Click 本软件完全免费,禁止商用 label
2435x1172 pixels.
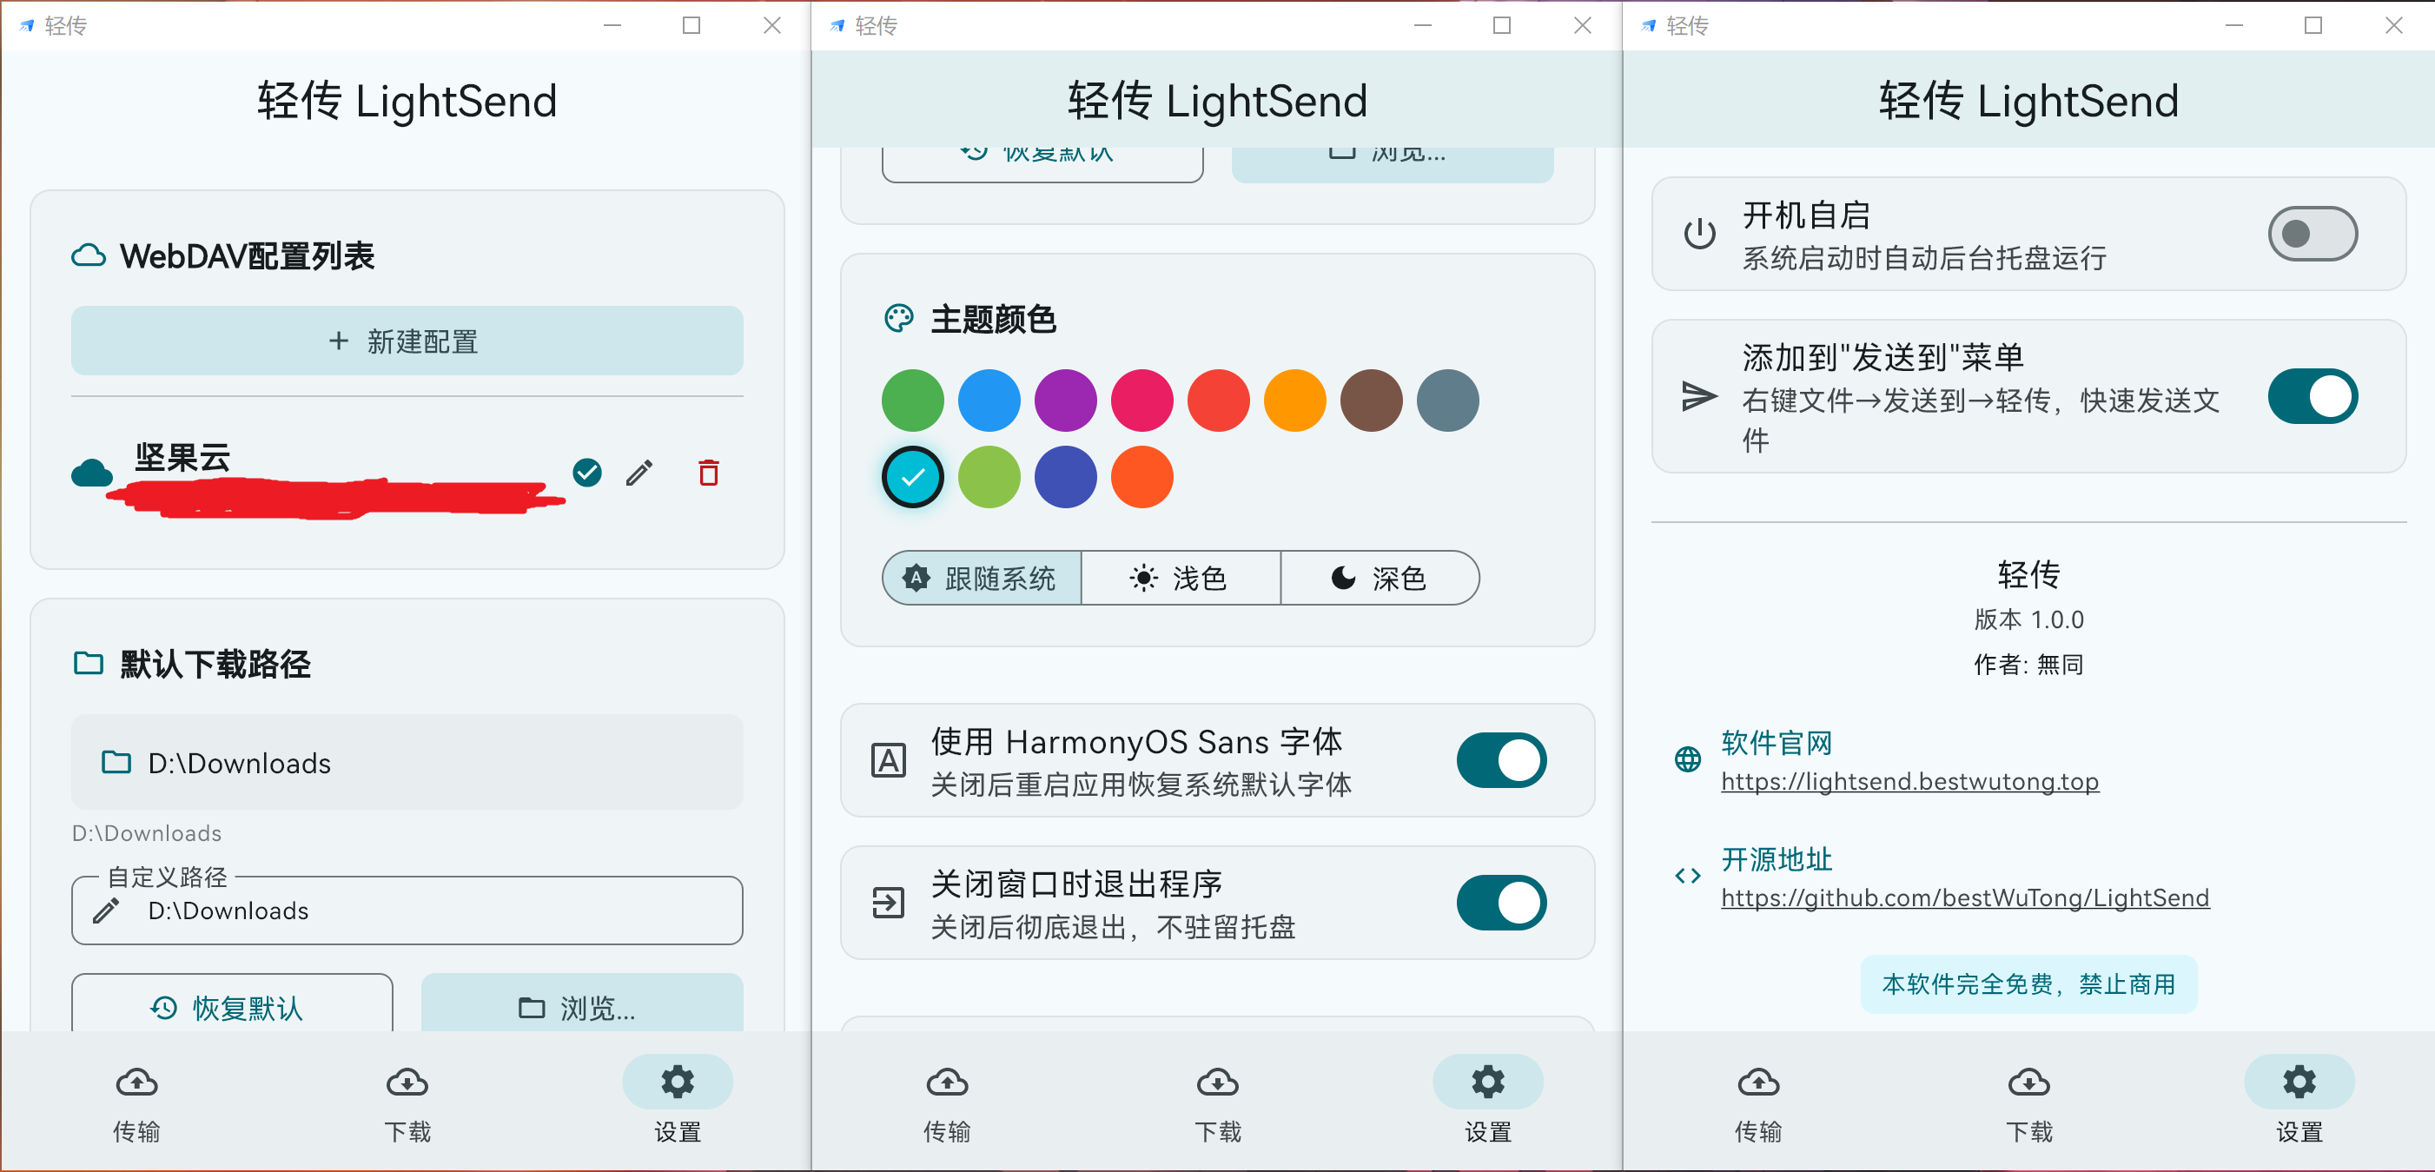[2028, 984]
